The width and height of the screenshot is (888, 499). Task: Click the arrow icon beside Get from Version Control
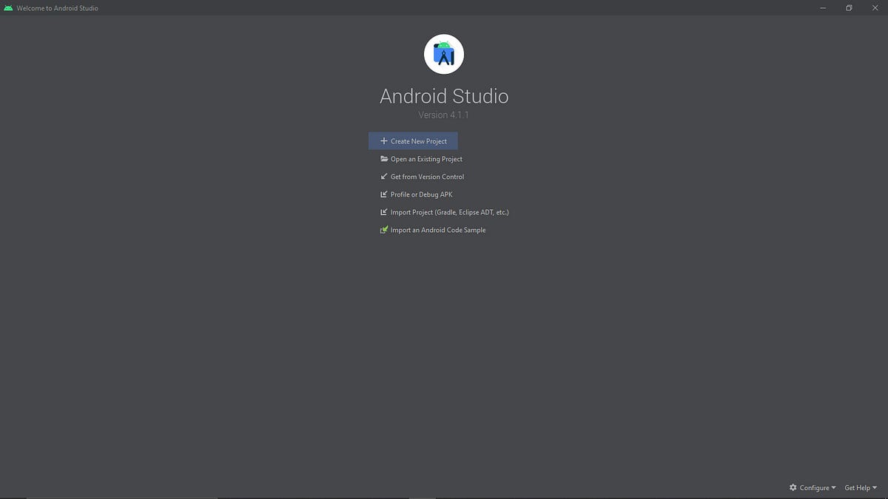click(383, 176)
